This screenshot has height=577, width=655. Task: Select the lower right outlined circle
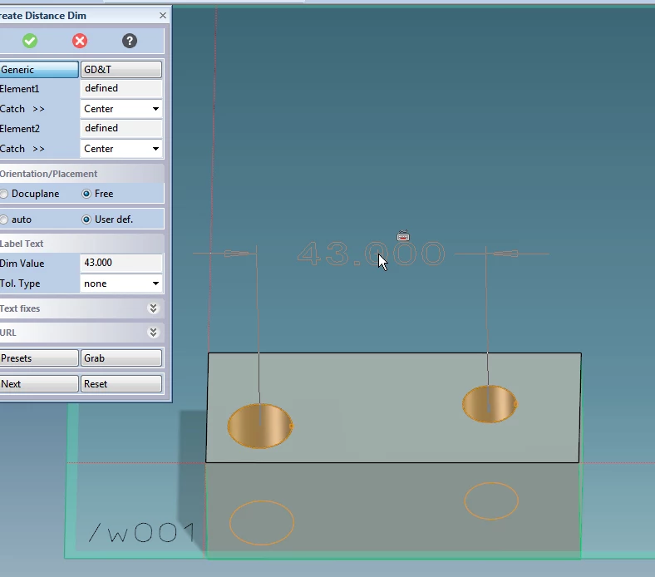(x=491, y=501)
